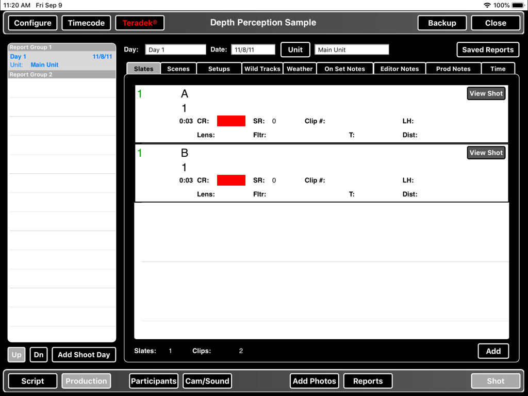This screenshot has width=528, height=396.
Task: Open the Unit selector
Action: pos(295,49)
